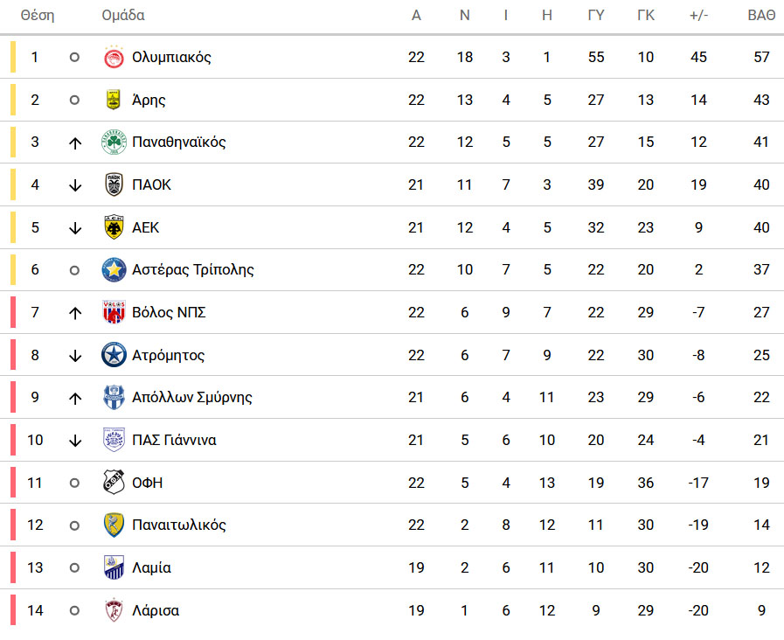Open the ΠΑΣ Γιάννινα team link
The image size is (784, 640).
pyautogui.click(x=174, y=440)
